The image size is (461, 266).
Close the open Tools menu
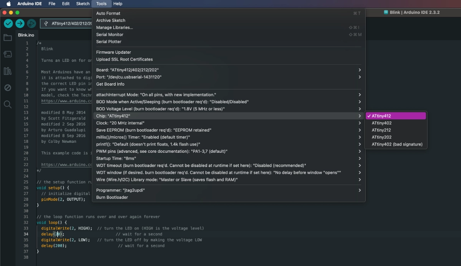click(101, 3)
